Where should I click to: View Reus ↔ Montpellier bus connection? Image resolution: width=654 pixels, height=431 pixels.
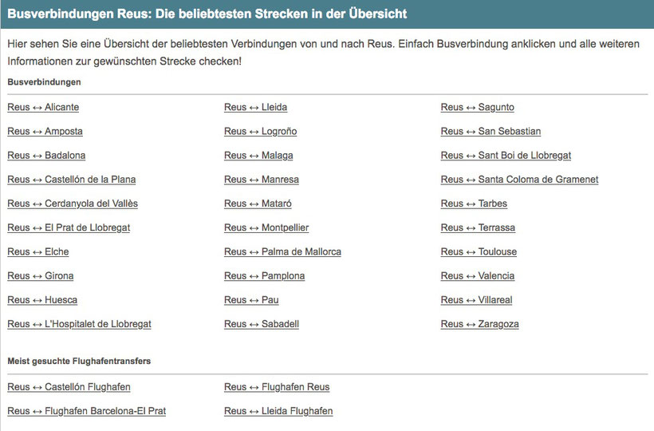click(266, 227)
